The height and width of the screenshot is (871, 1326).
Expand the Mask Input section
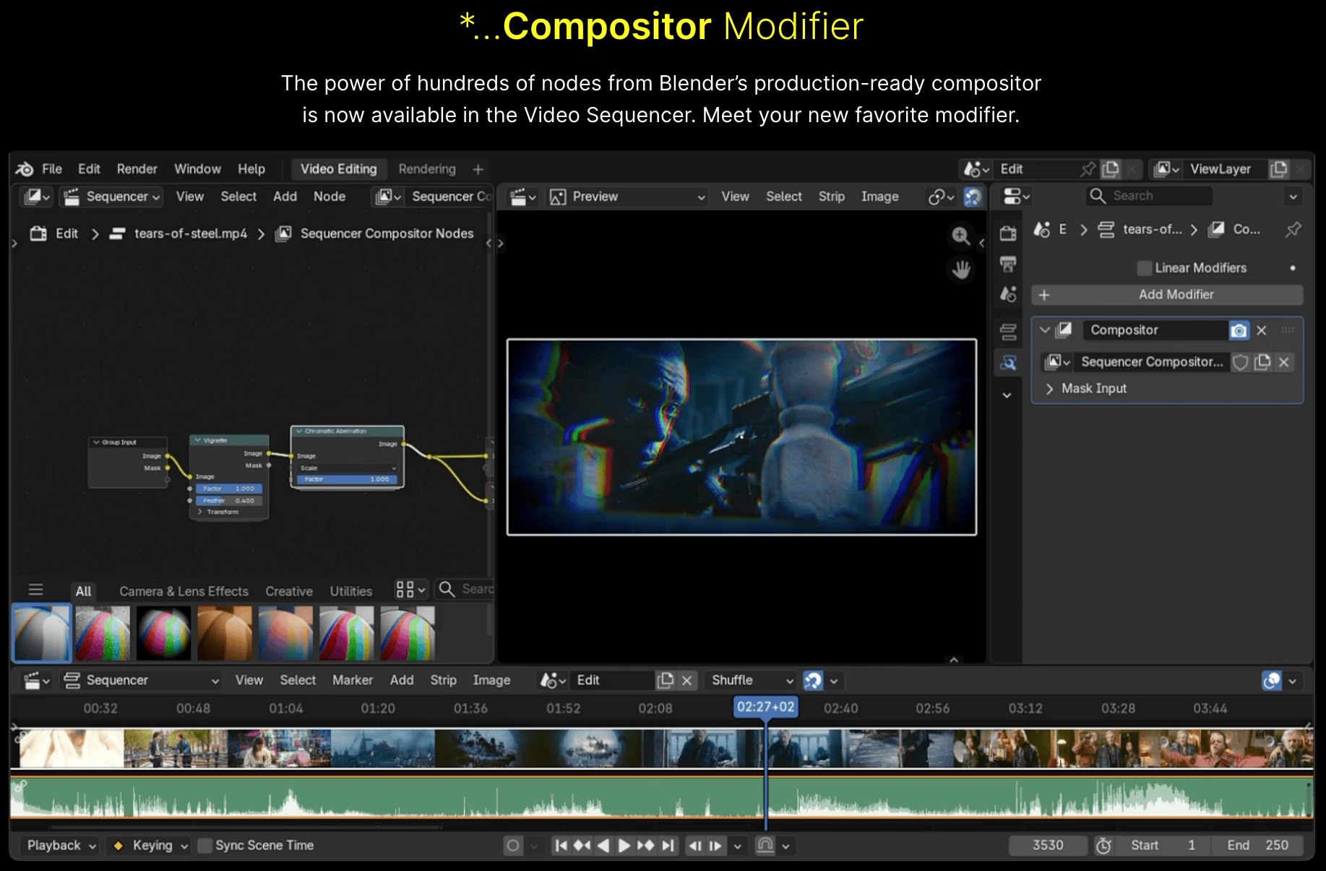click(x=1050, y=389)
